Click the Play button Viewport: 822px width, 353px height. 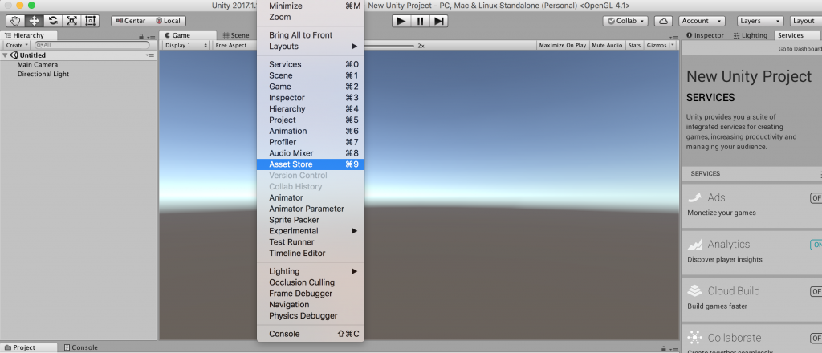coord(401,21)
